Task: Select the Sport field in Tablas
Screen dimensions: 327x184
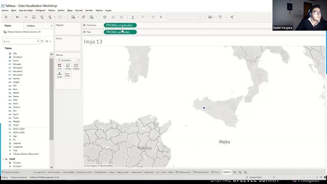Action: (16, 114)
